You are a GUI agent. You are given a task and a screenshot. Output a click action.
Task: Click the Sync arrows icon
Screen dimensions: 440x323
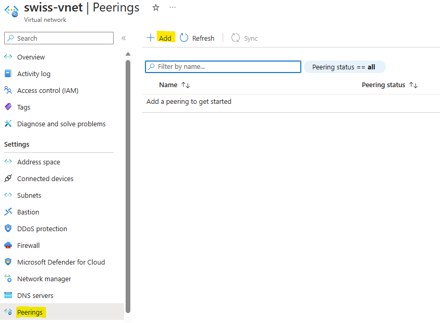[x=236, y=38]
